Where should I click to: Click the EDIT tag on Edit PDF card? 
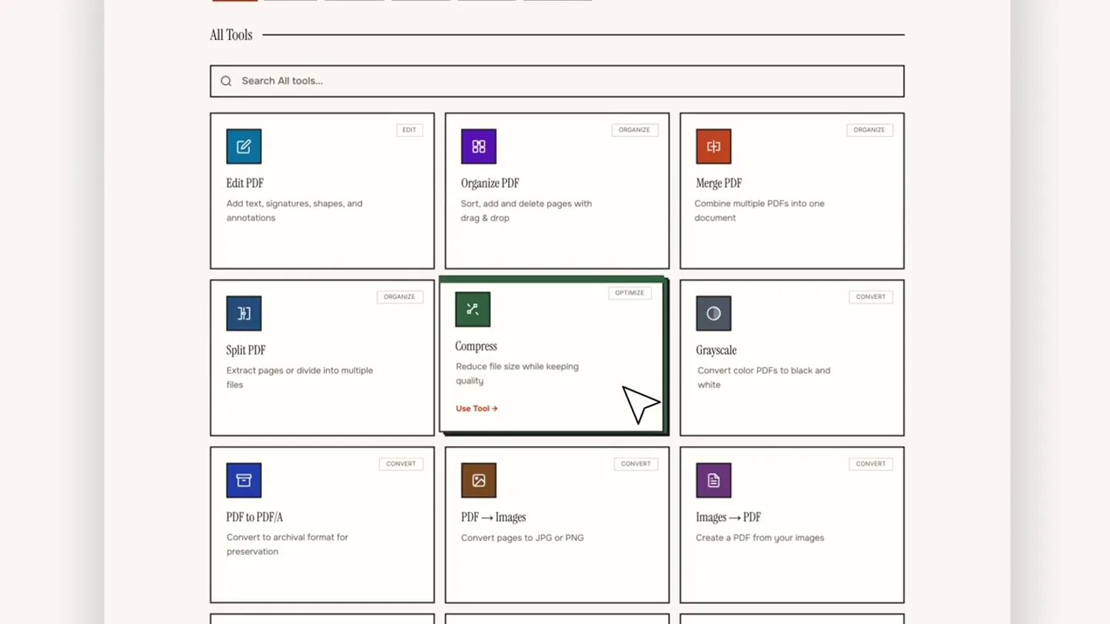pos(409,130)
